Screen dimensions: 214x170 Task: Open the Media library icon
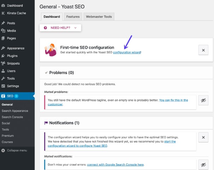pyautogui.click(x=3, y=31)
